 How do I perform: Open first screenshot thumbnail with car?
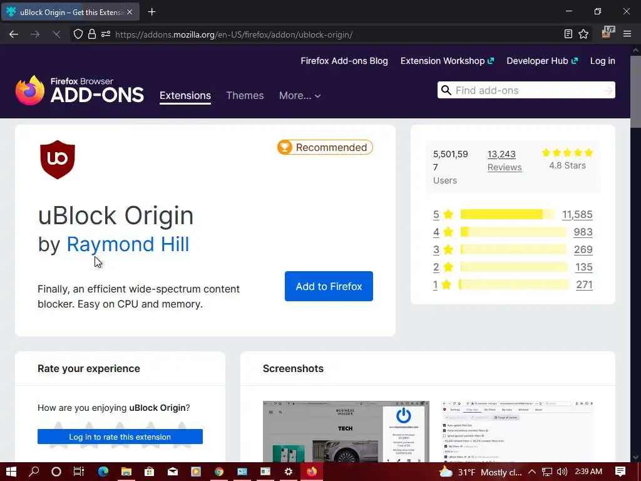point(346,432)
